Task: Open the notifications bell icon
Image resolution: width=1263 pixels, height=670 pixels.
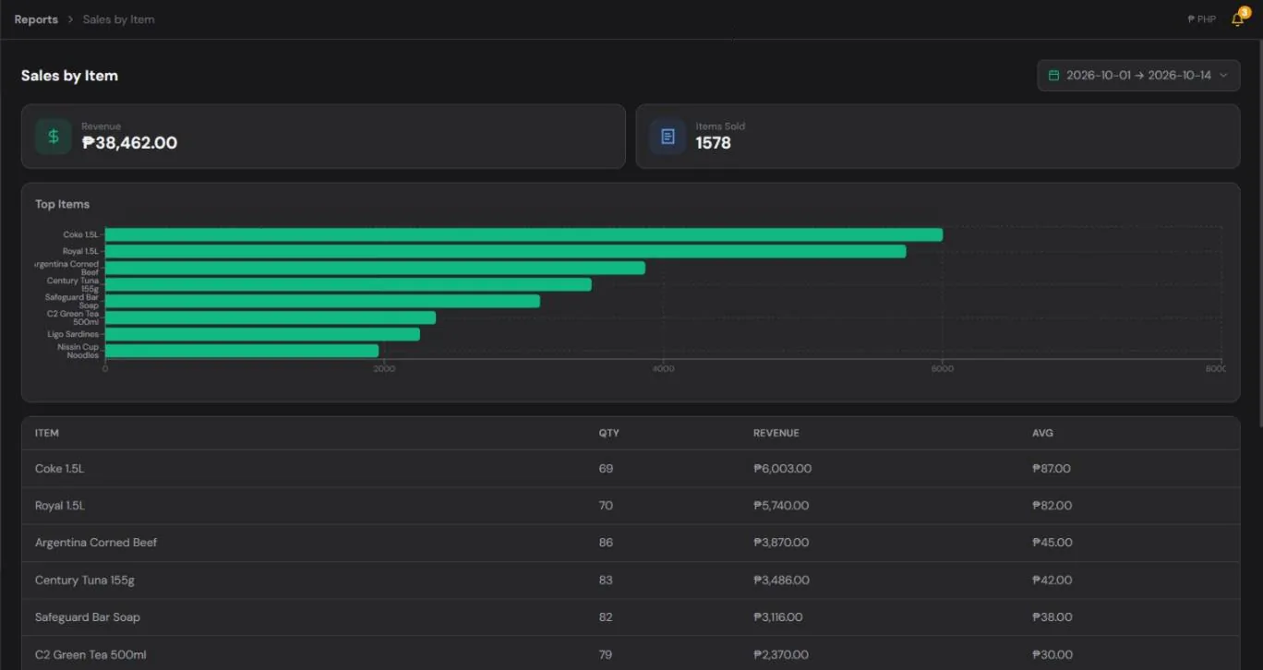Action: [x=1237, y=19]
